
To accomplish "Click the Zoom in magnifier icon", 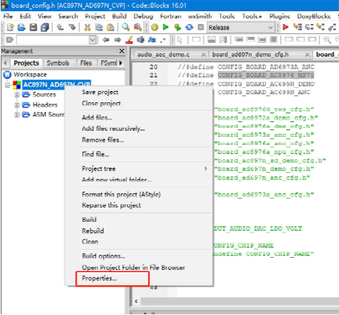I will pyautogui.click(x=327, y=40).
